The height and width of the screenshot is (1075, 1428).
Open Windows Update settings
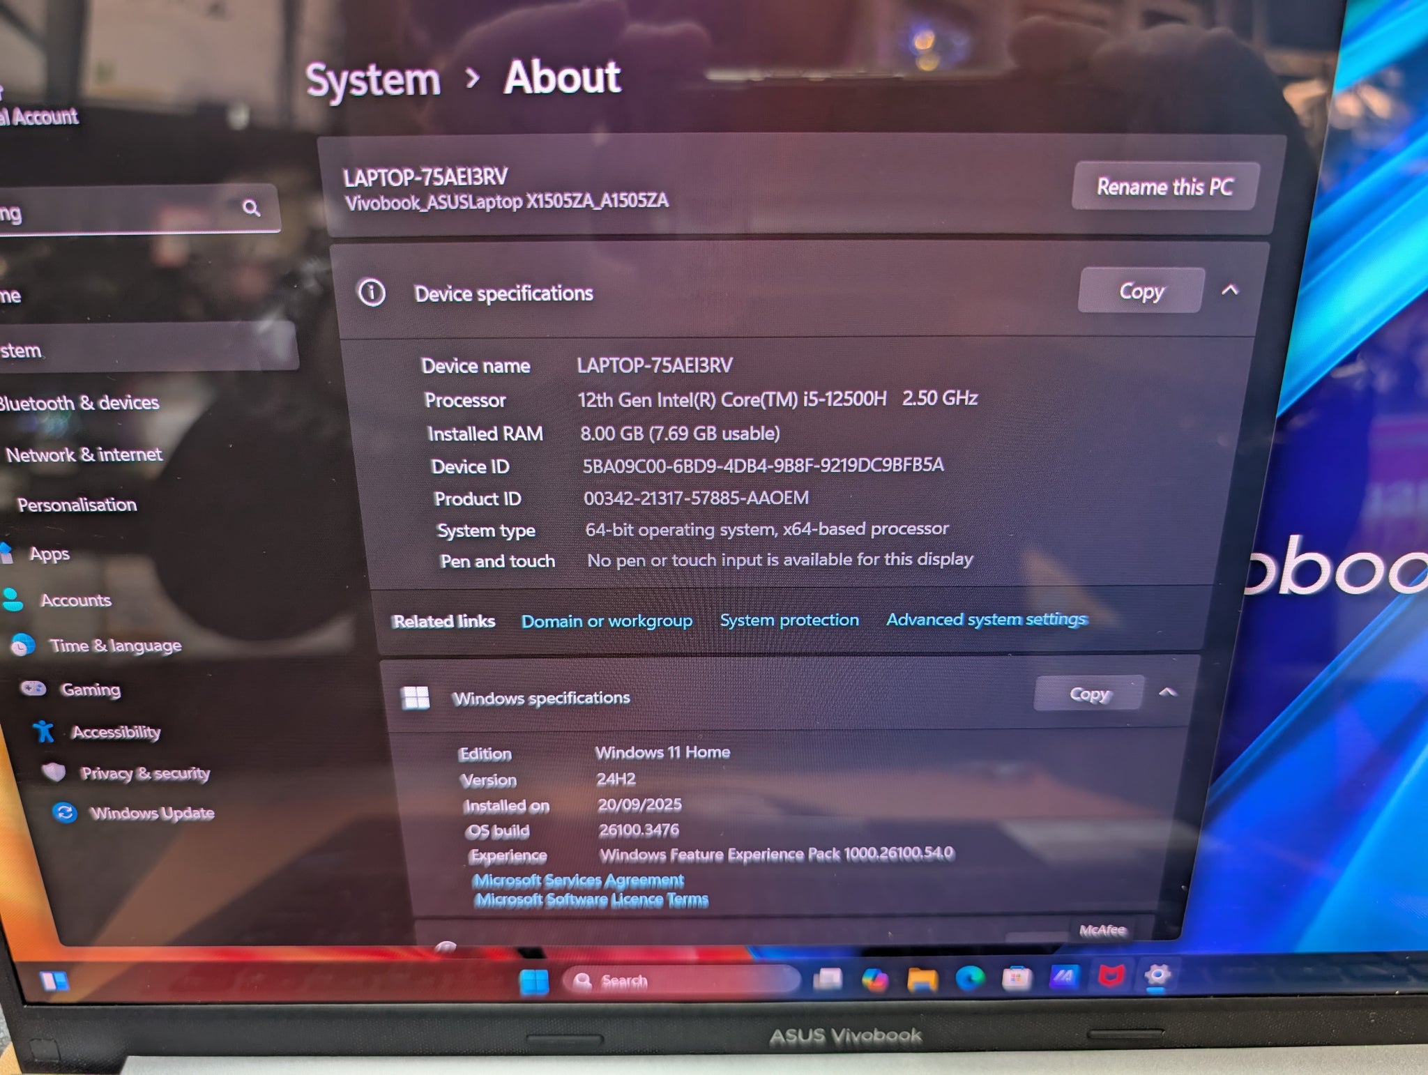point(152,813)
